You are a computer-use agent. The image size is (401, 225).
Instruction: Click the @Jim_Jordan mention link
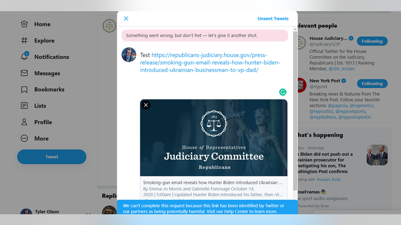[342, 69]
